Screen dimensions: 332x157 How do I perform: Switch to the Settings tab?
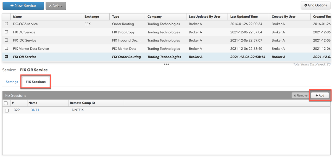[x=12, y=82]
